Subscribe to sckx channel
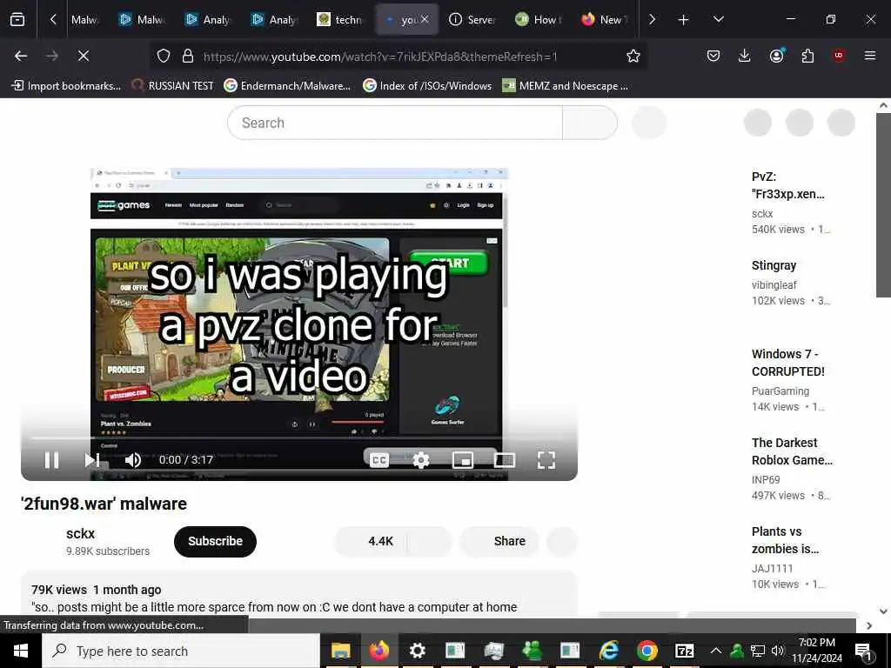 (x=216, y=541)
